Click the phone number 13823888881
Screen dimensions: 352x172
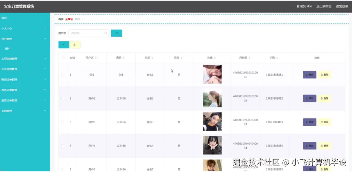tap(274, 75)
